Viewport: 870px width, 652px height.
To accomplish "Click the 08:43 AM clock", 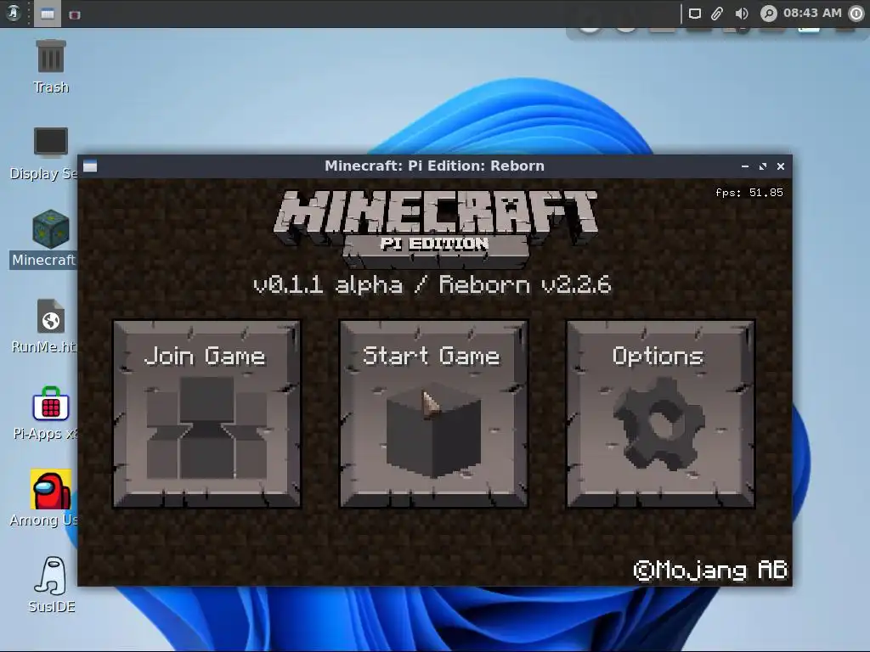I will (x=812, y=13).
